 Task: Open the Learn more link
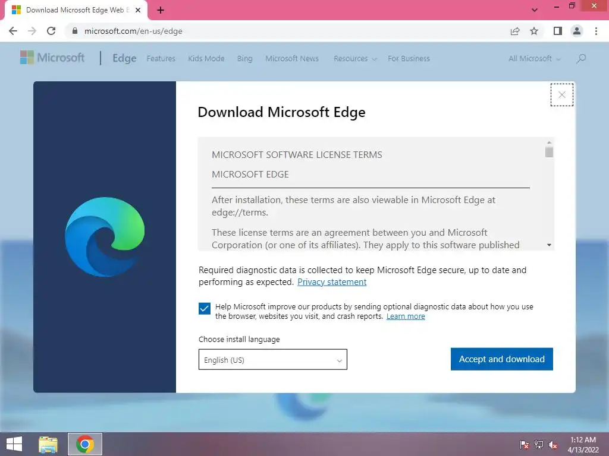click(406, 316)
